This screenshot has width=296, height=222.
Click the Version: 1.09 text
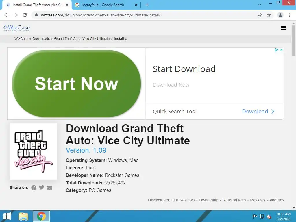tap(86, 150)
